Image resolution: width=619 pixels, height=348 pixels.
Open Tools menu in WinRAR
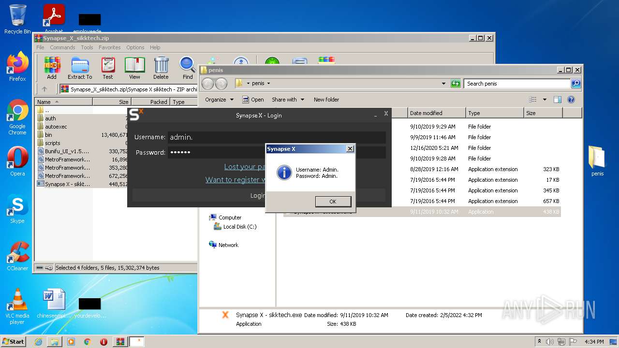point(87,47)
